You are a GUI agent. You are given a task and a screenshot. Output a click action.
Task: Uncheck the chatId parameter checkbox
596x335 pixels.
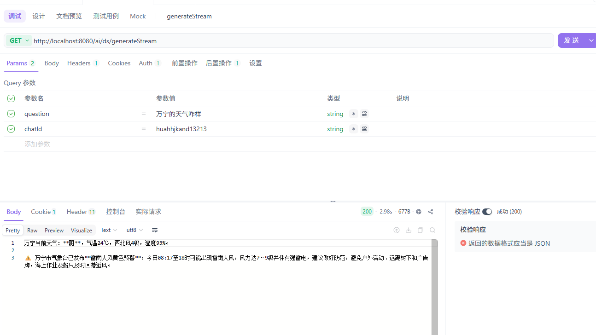(11, 129)
